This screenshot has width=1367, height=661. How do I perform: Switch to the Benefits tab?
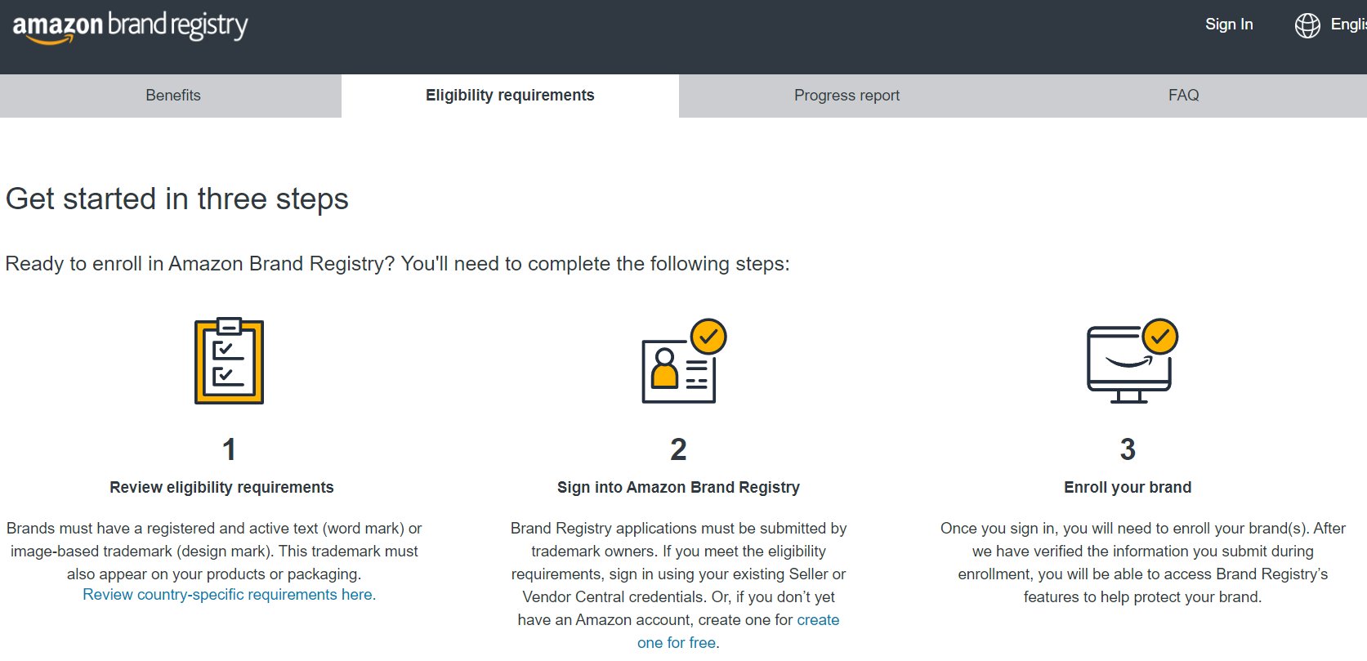[172, 95]
